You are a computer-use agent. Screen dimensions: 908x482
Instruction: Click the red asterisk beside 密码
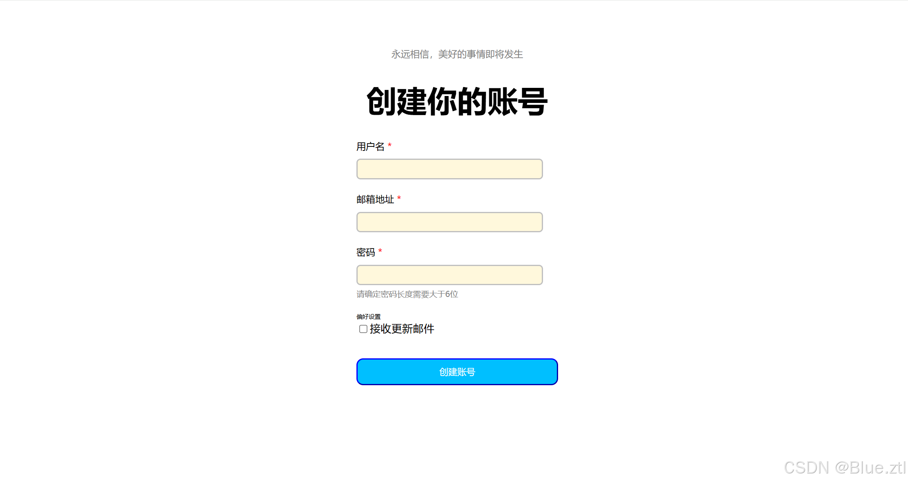click(x=380, y=251)
